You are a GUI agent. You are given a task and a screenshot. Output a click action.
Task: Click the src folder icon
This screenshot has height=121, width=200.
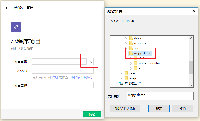(136, 68)
